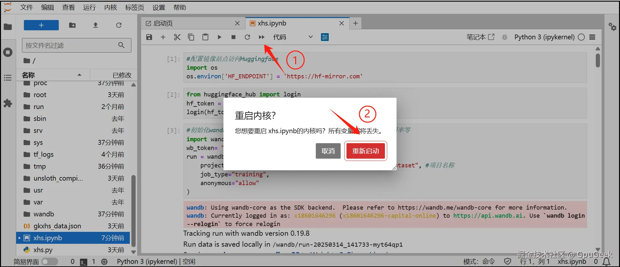The height and width of the screenshot is (267, 620).
Task: Paste cell from clipboard icon
Action: tap(205, 37)
